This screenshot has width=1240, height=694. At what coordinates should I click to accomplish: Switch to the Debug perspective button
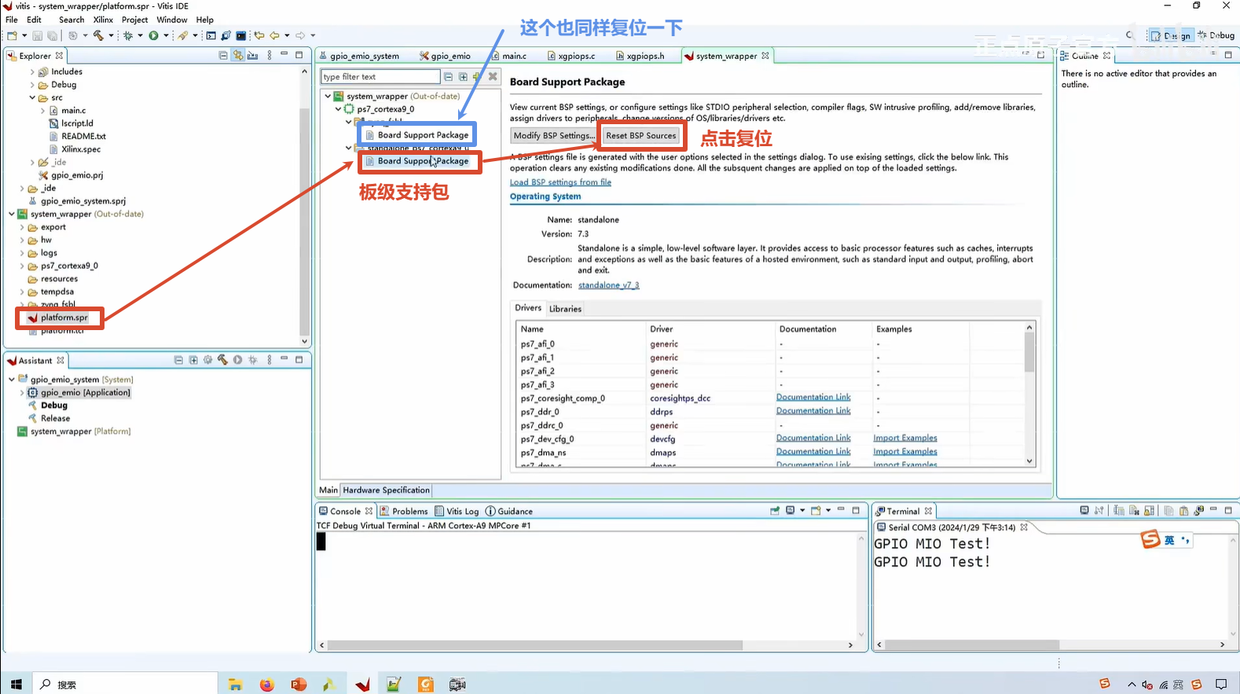1216,35
